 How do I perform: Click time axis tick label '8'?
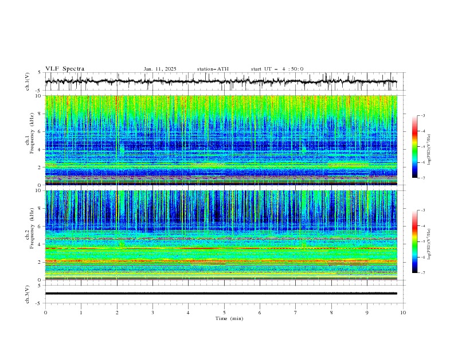tap(331, 313)
